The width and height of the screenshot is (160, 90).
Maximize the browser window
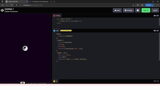[153, 2]
